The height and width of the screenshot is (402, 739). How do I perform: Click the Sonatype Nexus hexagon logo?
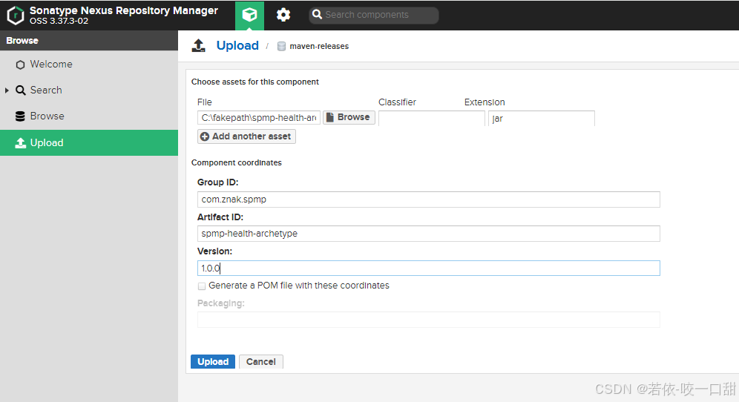click(x=15, y=15)
